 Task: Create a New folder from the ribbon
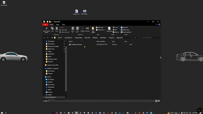[x=93, y=30]
